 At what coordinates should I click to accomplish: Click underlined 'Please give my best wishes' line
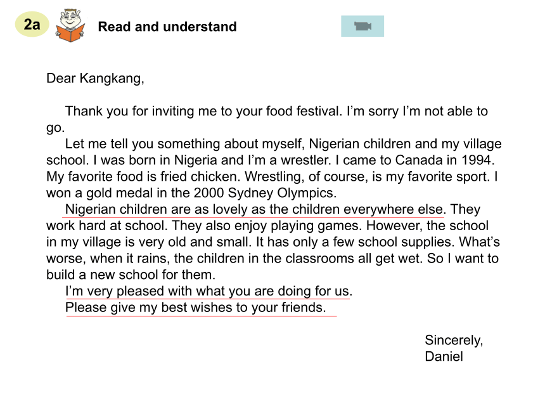(196, 308)
